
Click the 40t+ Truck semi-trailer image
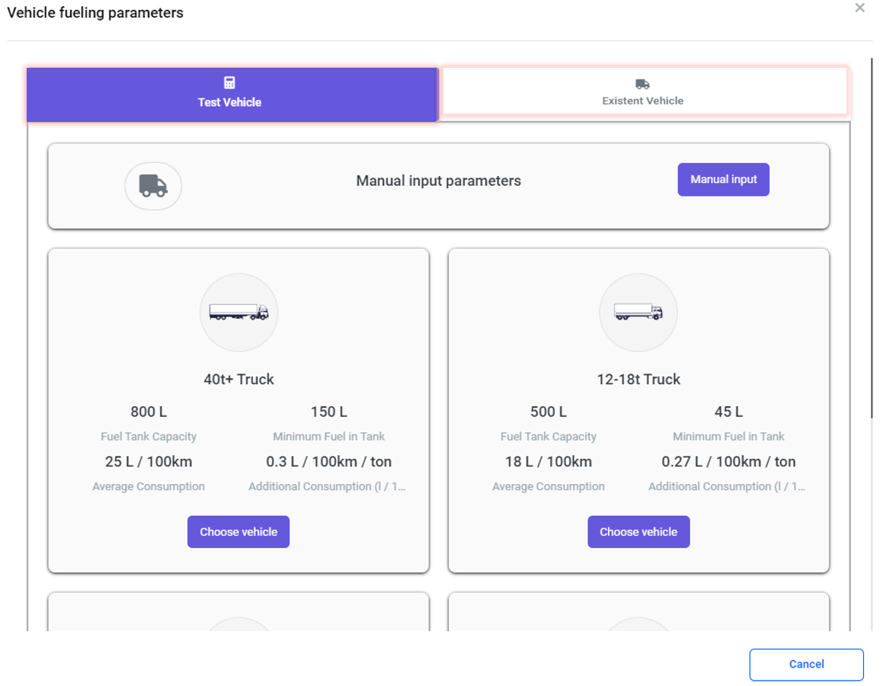click(x=238, y=313)
